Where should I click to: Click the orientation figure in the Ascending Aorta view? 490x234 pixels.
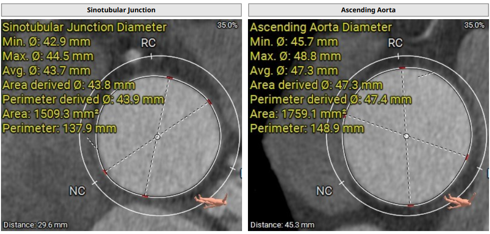tap(459, 200)
